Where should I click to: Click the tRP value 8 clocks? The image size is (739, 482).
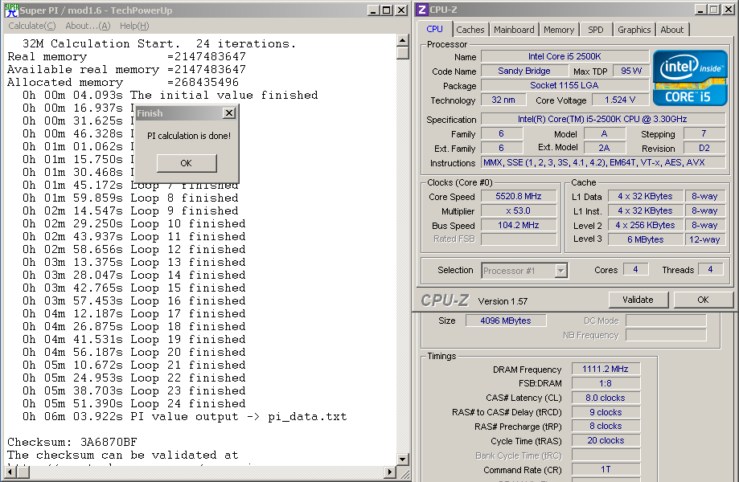tap(606, 426)
